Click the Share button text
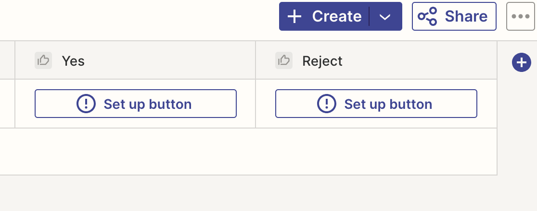537x211 pixels. click(x=466, y=17)
